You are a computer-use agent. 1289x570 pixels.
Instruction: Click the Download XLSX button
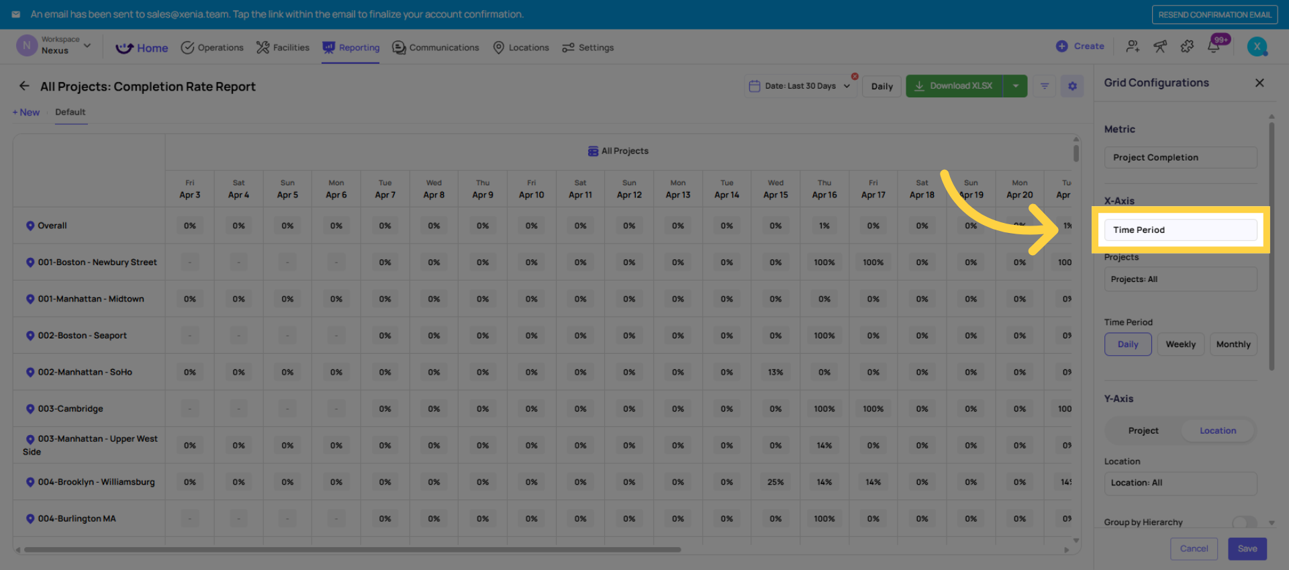pos(954,86)
